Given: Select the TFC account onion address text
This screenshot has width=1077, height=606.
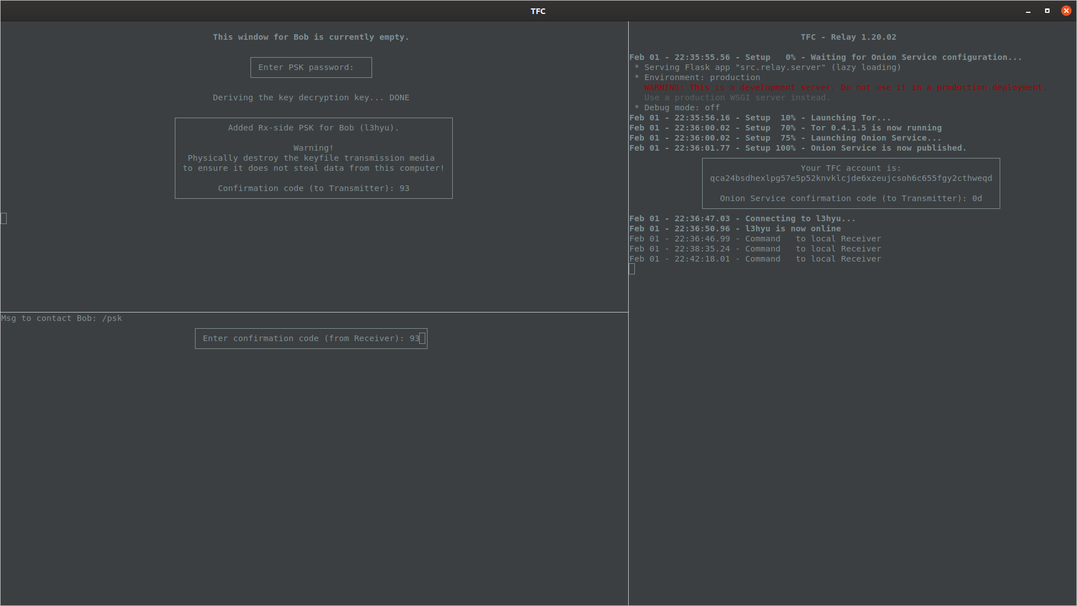Looking at the screenshot, I should click(x=851, y=178).
